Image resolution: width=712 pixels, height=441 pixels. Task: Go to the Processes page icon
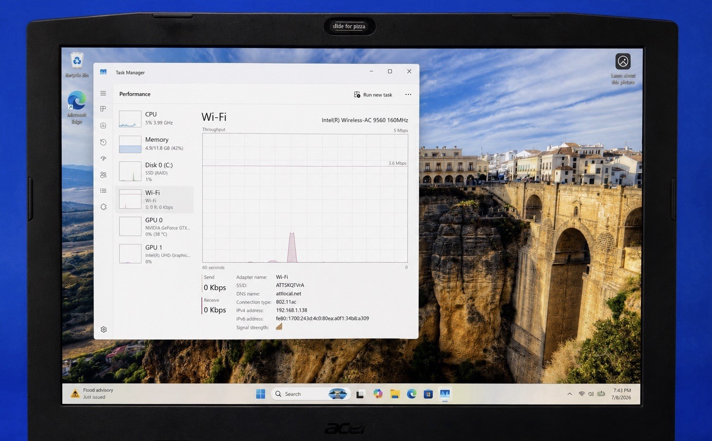coord(103,109)
